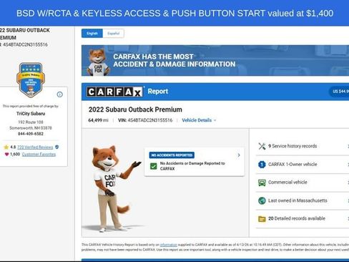Image resolution: width=349 pixels, height=262 pixels.
Task: Click the green No Accidents checkmark box
Action: (154, 166)
